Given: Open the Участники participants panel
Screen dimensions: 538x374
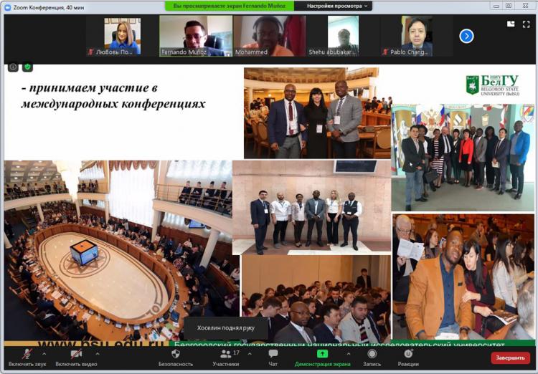Looking at the screenshot, I should pyautogui.click(x=226, y=357).
